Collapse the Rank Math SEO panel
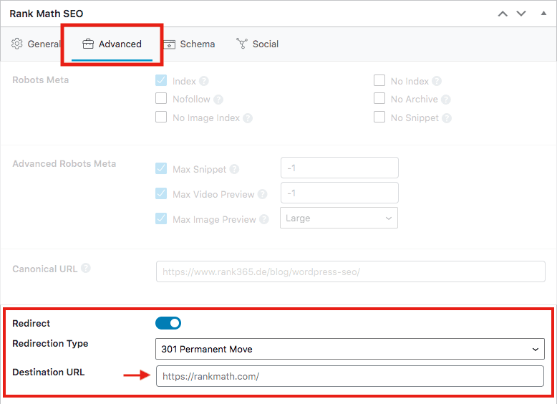557x404 pixels. click(543, 14)
